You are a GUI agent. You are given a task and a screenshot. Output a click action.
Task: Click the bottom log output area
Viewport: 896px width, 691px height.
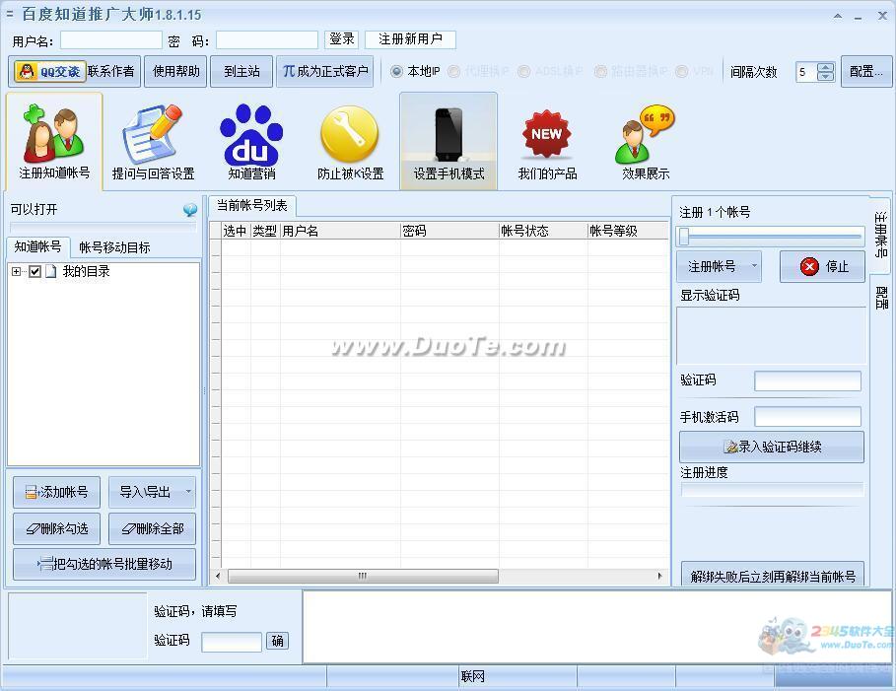coord(597,627)
